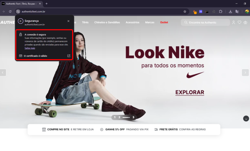This screenshot has width=250, height=151.
Task: Jump to banner slide 3
Action: (x=133, y=117)
